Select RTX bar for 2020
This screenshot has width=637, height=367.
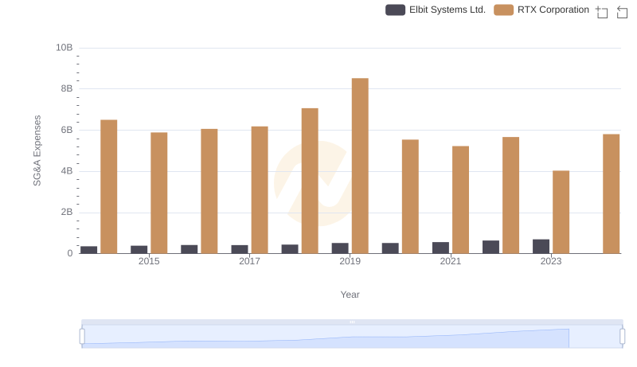[x=410, y=197]
